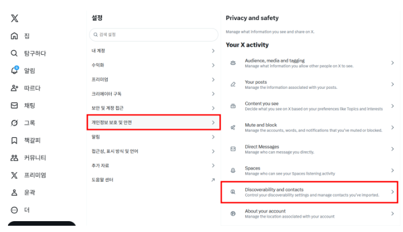Screen dimensions: 403x232
Task: Open the 책갈피 bookmark icon
Action: pos(15,140)
